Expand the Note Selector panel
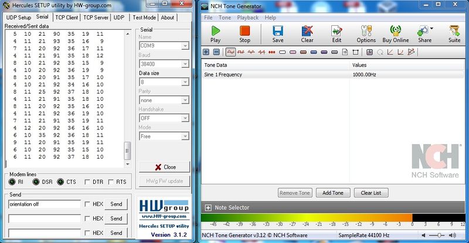 pyautogui.click(x=208, y=207)
